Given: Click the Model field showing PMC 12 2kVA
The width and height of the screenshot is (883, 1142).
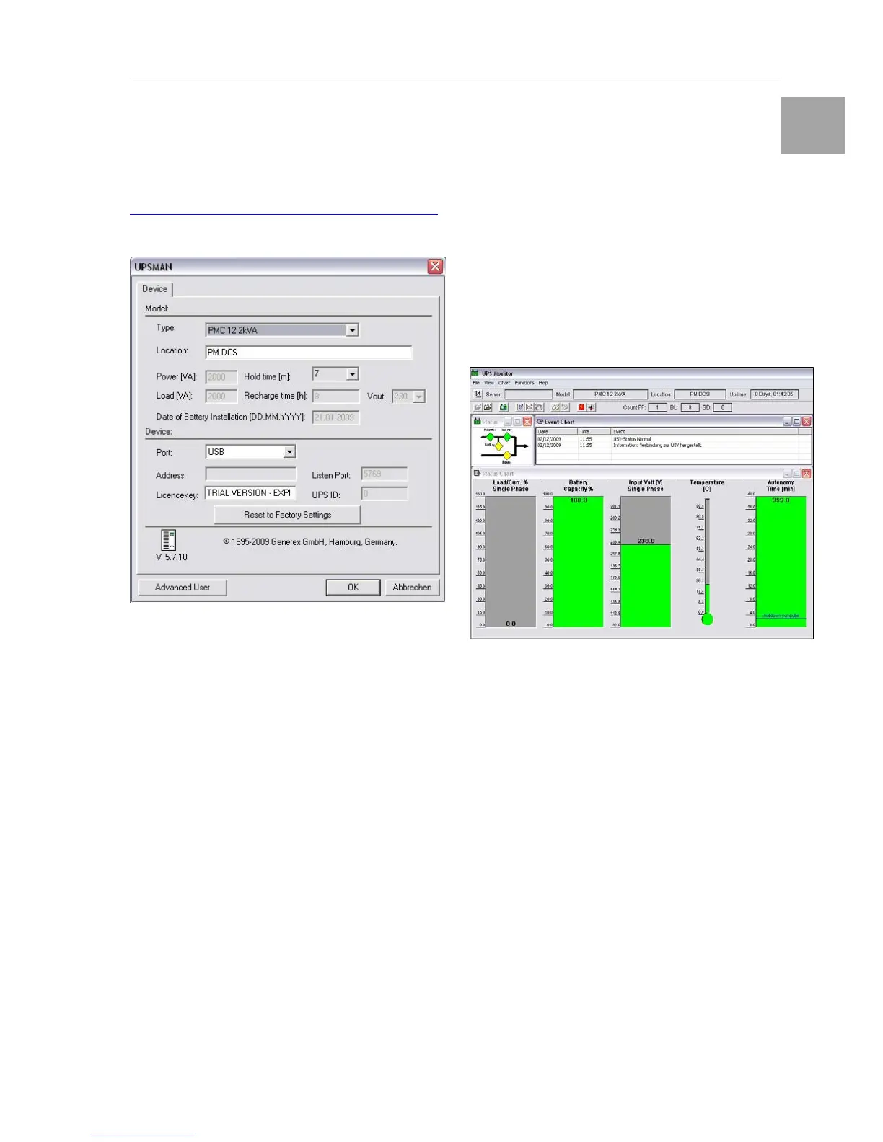Looking at the screenshot, I should 610,394.
